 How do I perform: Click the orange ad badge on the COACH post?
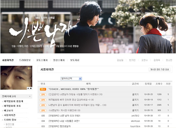coord(43,89)
